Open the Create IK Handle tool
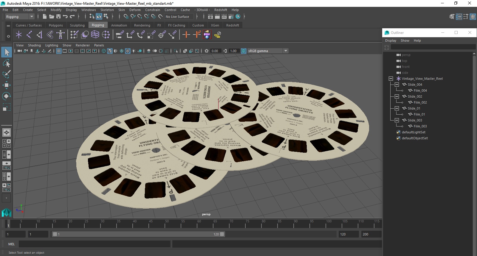 click(39, 35)
